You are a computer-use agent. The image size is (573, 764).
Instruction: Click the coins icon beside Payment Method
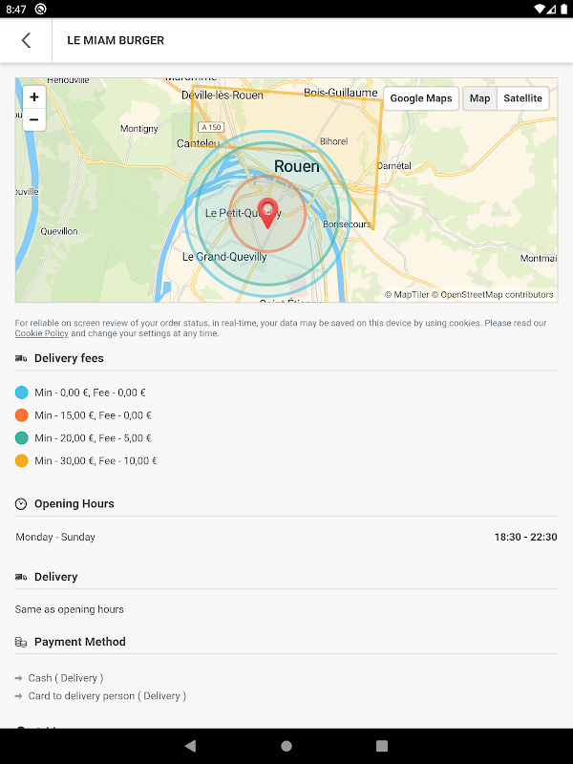pyautogui.click(x=21, y=642)
